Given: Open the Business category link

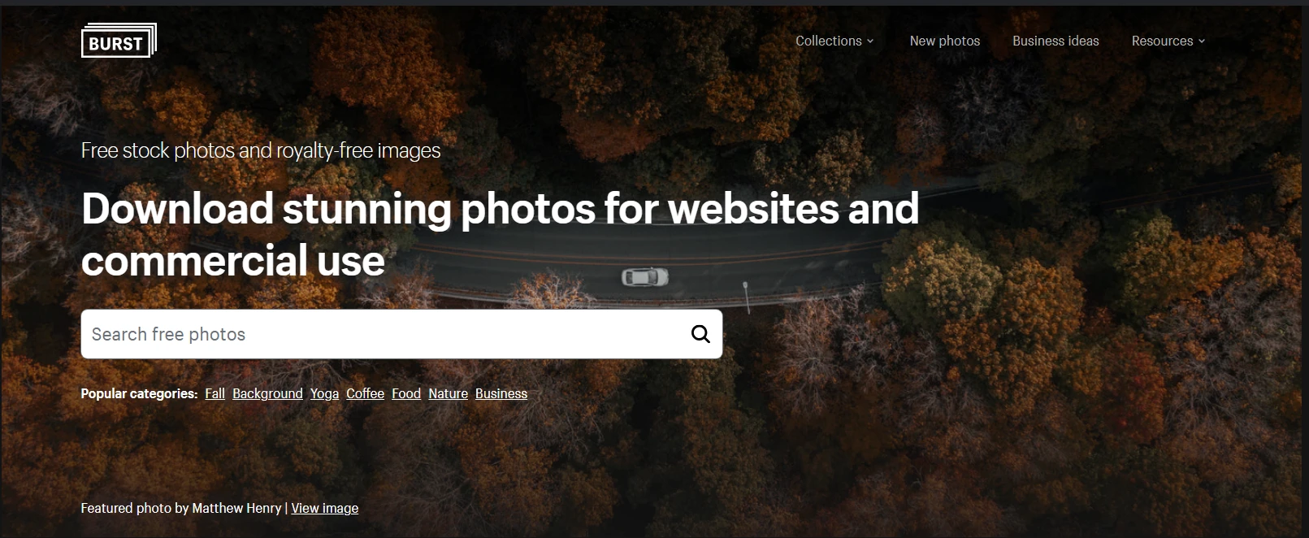Looking at the screenshot, I should [x=501, y=393].
